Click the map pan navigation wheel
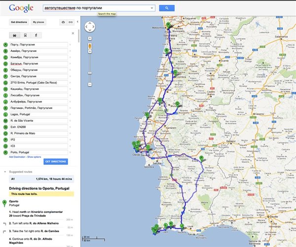Image resolution: width=296 pixels, height=247 pixels. pos(90,27)
